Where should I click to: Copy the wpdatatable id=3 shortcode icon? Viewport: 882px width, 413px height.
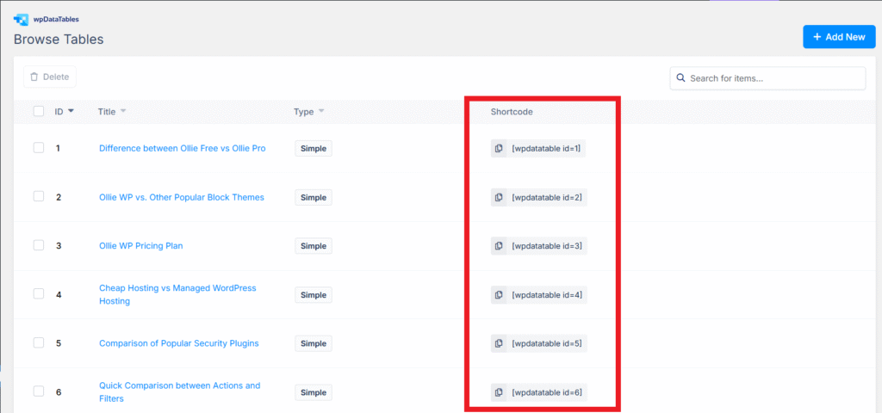tap(499, 246)
